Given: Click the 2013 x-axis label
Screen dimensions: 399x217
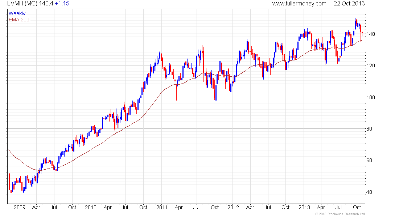Looking at the screenshot, I should (304, 207).
